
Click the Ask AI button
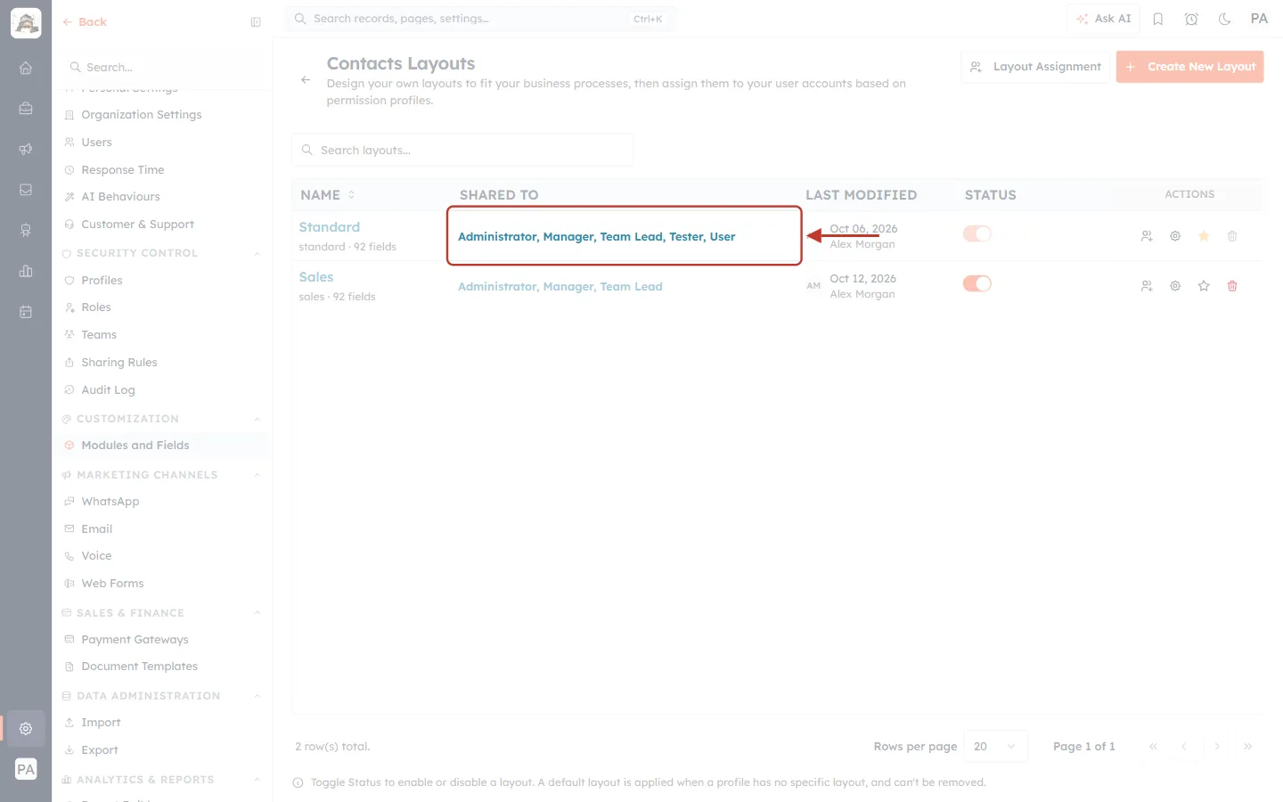1103,19
